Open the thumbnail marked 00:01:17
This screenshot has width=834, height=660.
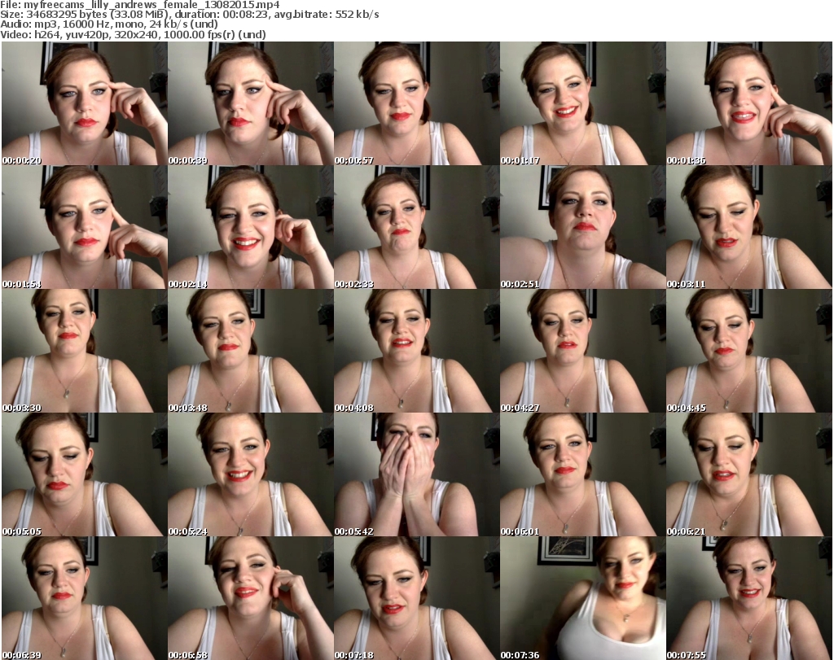pos(582,103)
